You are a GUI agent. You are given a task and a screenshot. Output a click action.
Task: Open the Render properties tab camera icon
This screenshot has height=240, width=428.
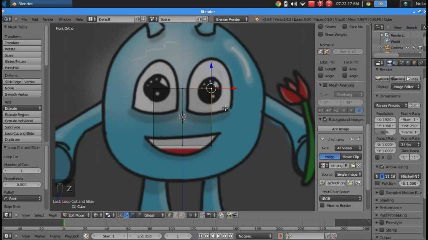pos(389,63)
